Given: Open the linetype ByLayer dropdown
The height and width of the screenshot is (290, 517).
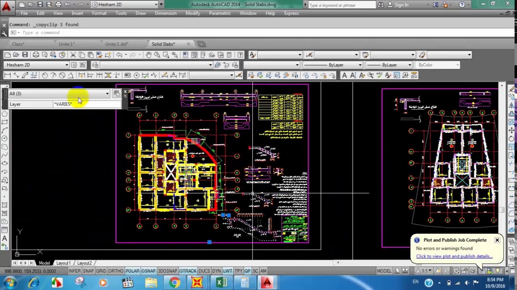Looking at the screenshot, I should [x=332, y=65].
